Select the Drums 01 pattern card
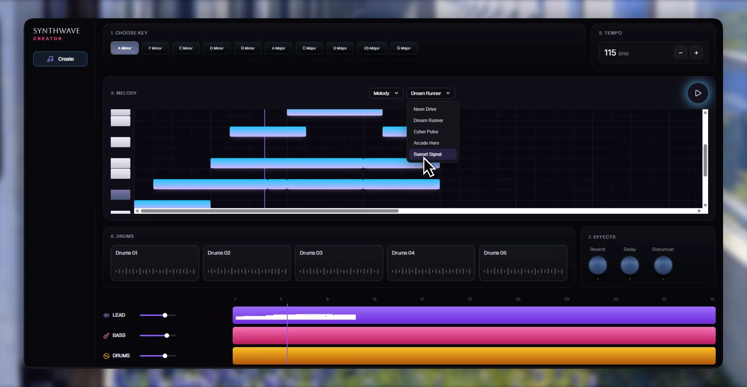 click(x=155, y=263)
